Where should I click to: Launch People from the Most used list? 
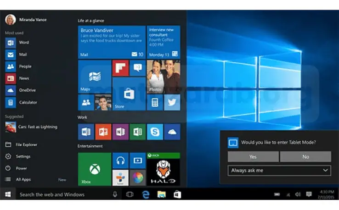18,66
